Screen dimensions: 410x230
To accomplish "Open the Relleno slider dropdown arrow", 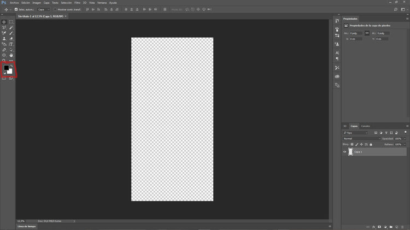I will click(405, 144).
